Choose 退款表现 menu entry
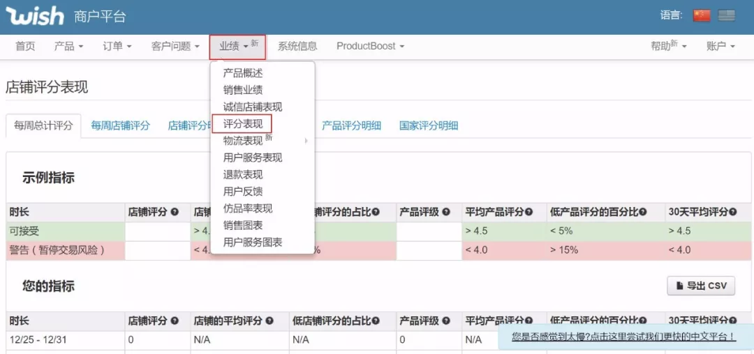The image size is (754, 354). point(242,174)
